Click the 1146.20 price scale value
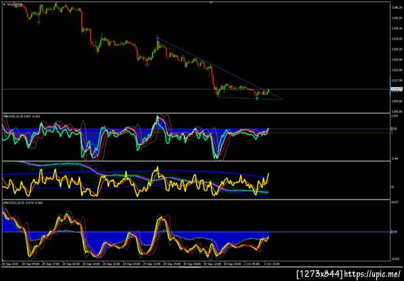 tap(397, 7)
